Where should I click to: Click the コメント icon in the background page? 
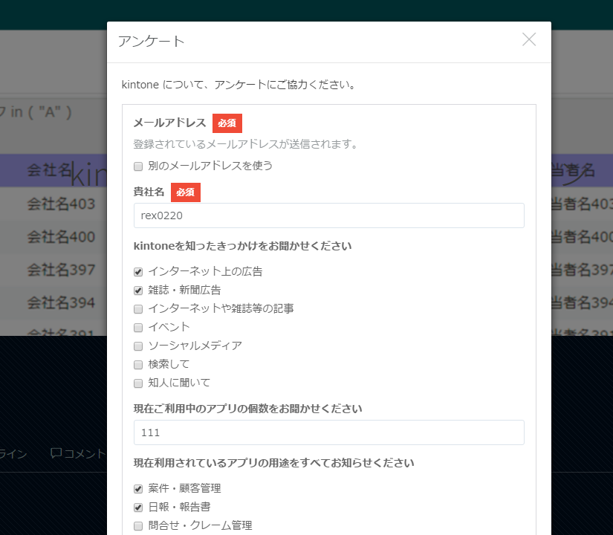[x=56, y=453]
